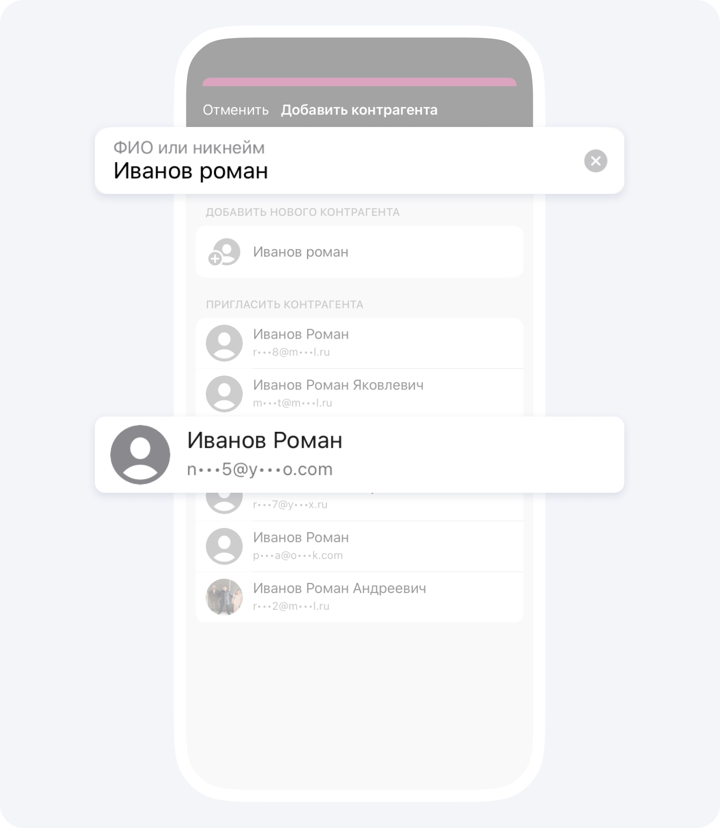Invite Иванов Роман Андреевич
720x828 pixels.
pyautogui.click(x=360, y=597)
